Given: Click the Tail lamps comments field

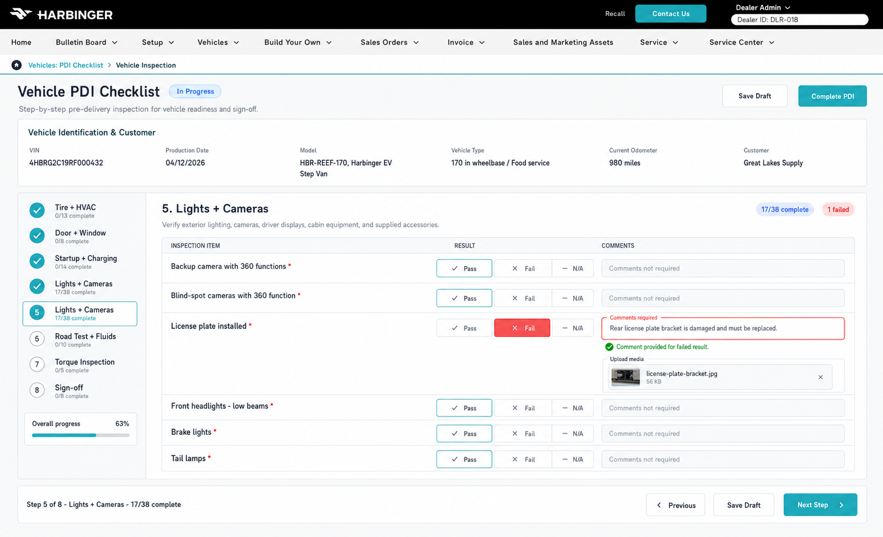Looking at the screenshot, I should pyautogui.click(x=723, y=459).
